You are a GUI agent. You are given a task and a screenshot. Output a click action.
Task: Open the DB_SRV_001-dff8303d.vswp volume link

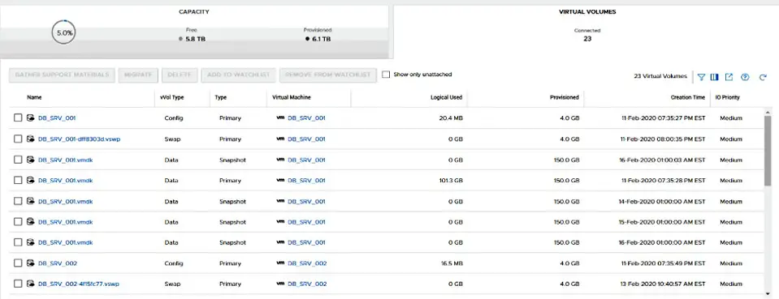[79, 139]
